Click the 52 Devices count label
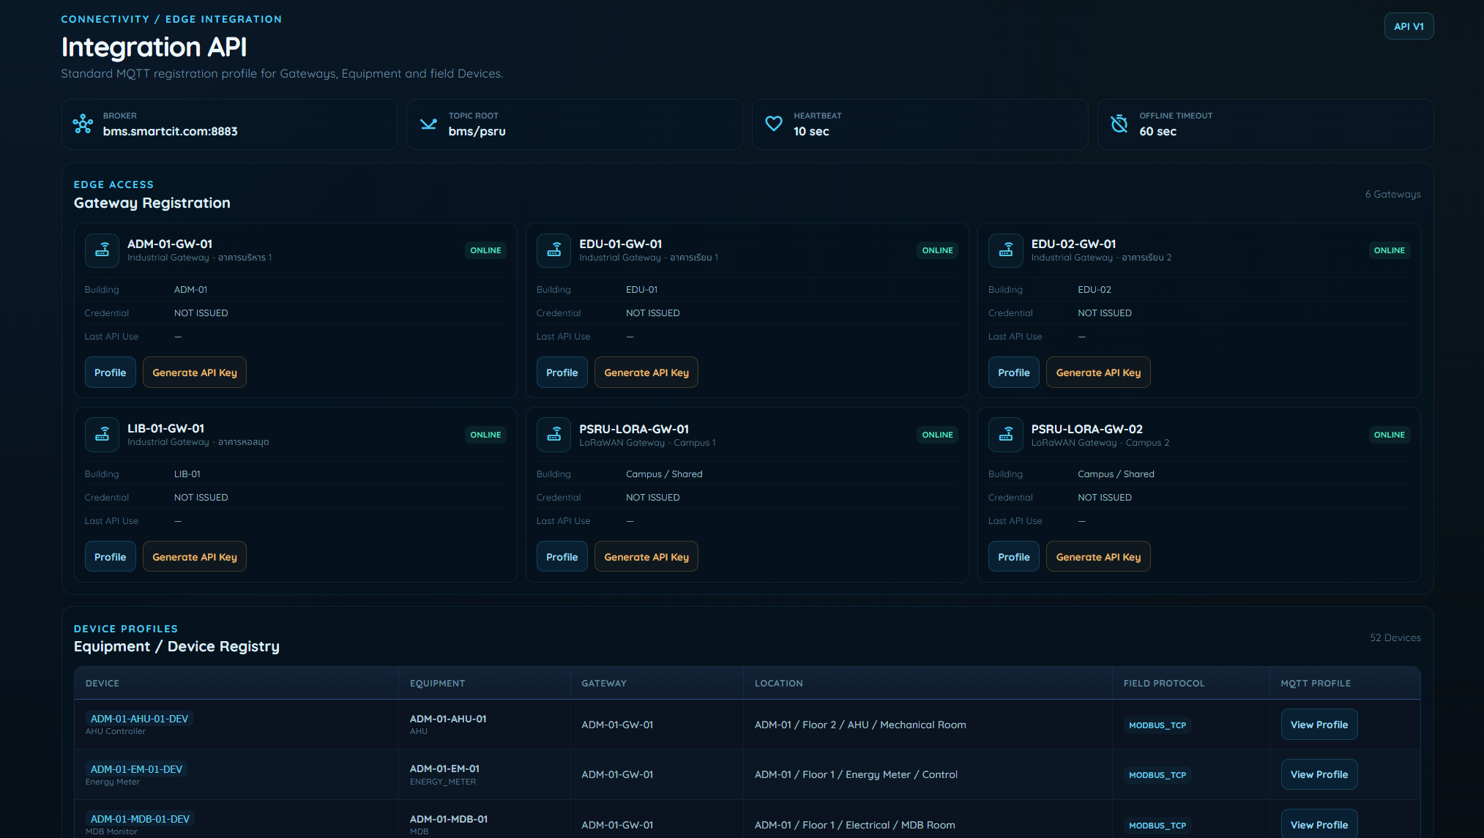Image resolution: width=1484 pixels, height=838 pixels. point(1395,638)
